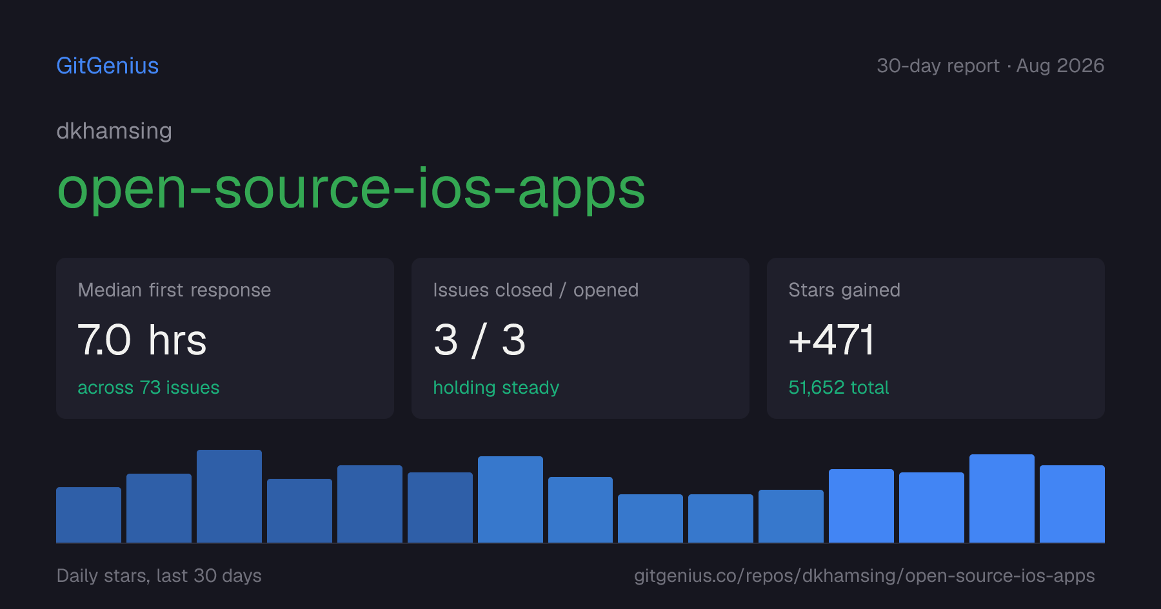1161x609 pixels.
Task: Select the '30-day report · Aug 2026' text
Action: [x=990, y=66]
